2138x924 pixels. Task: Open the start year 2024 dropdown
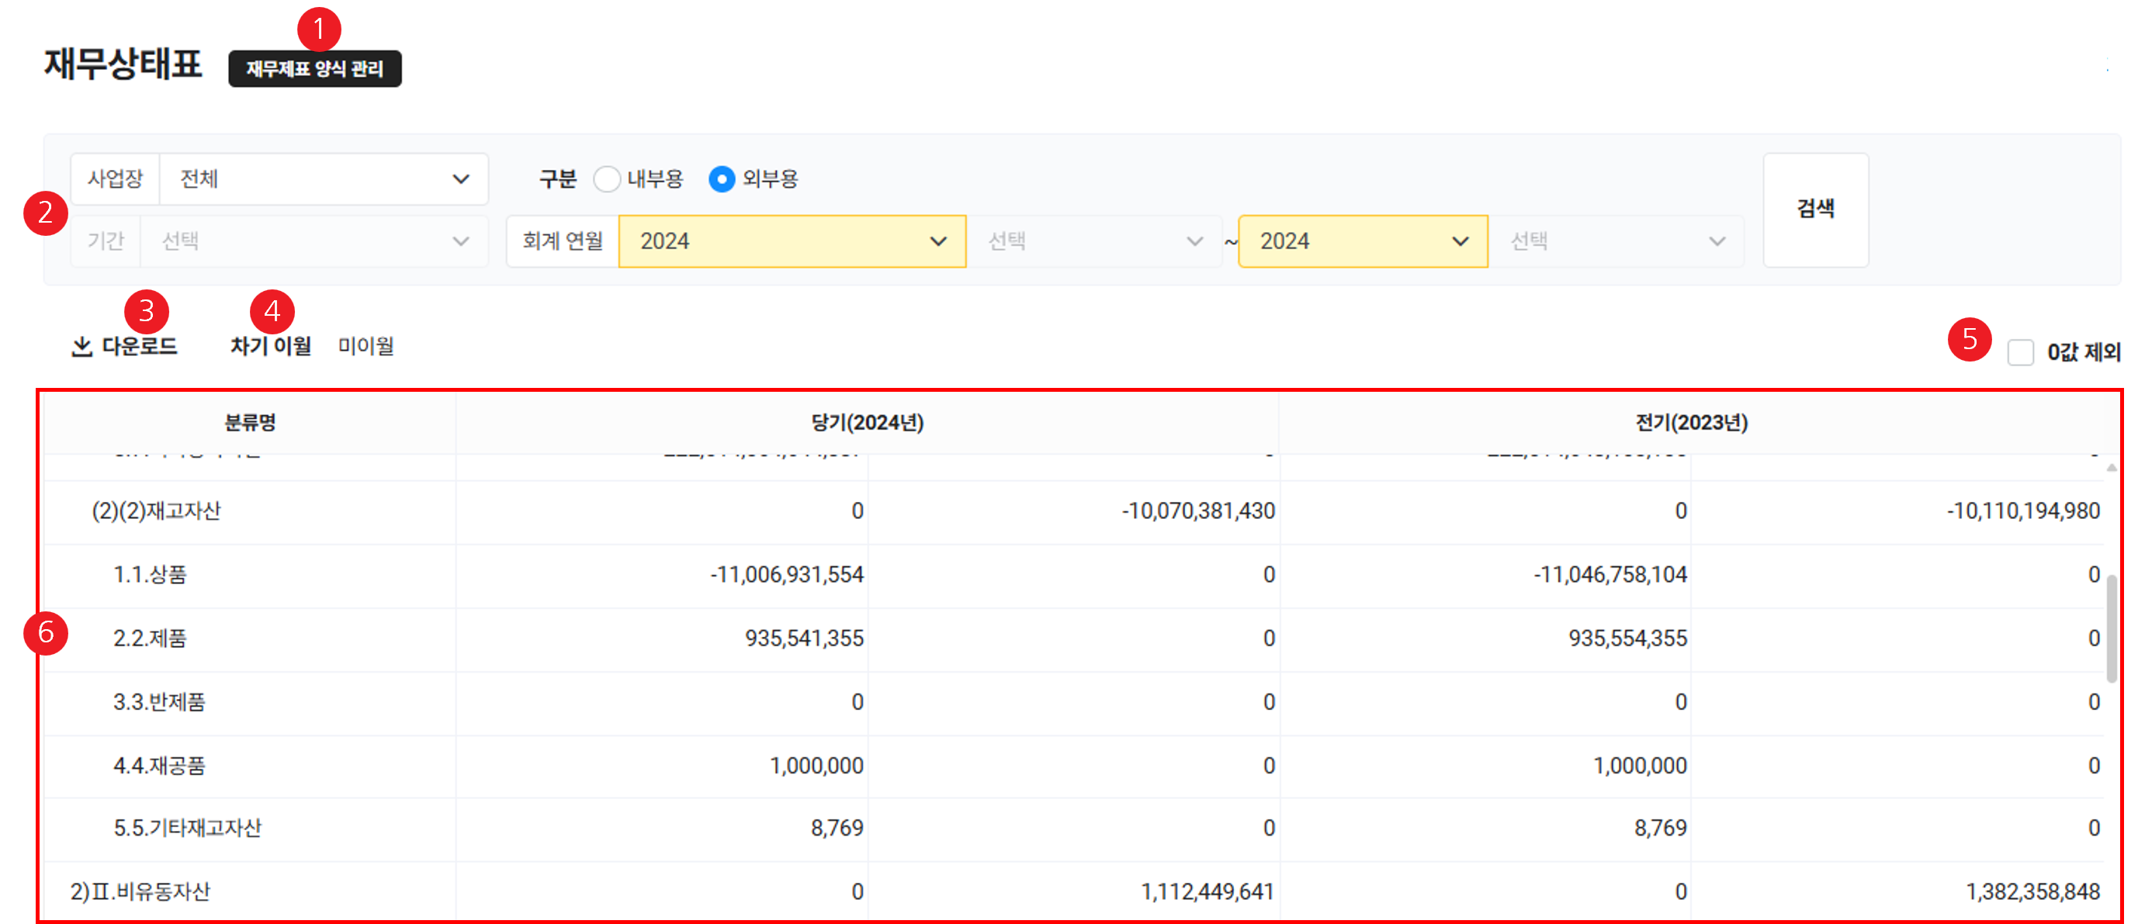click(x=792, y=241)
